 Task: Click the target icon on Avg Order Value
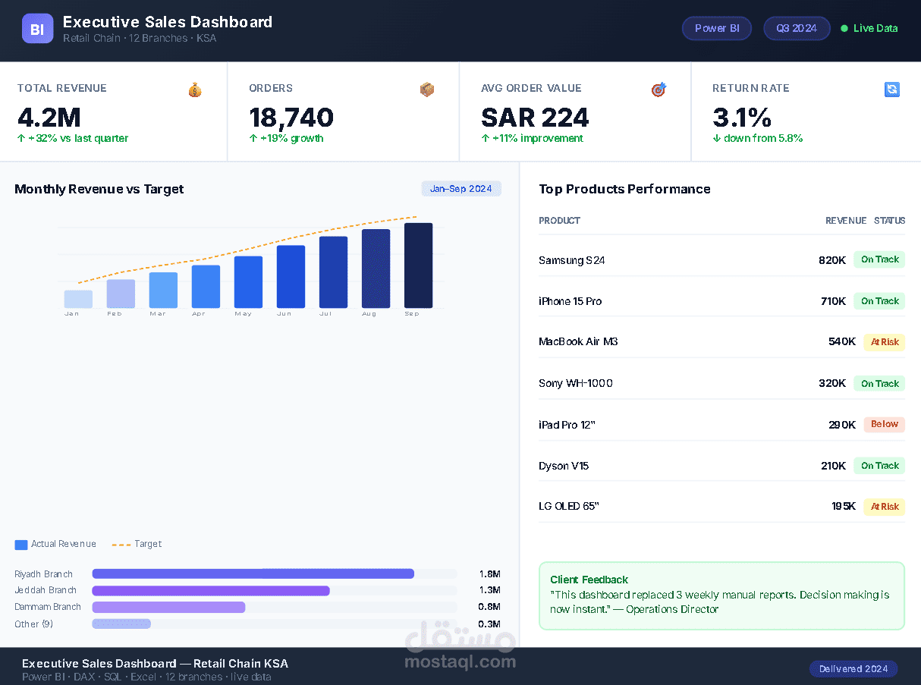[x=659, y=90]
